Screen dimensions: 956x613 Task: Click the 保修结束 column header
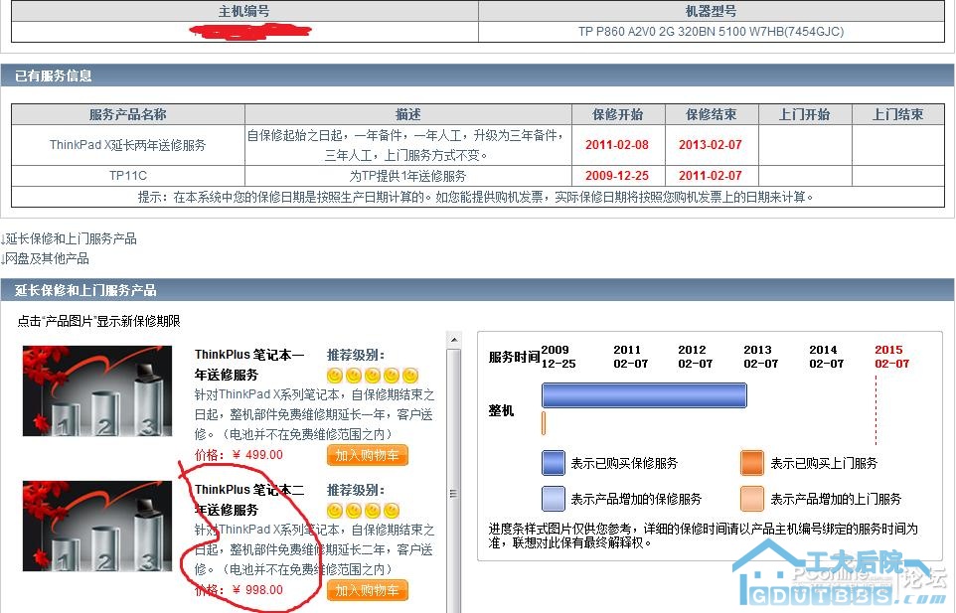pyautogui.click(x=711, y=114)
